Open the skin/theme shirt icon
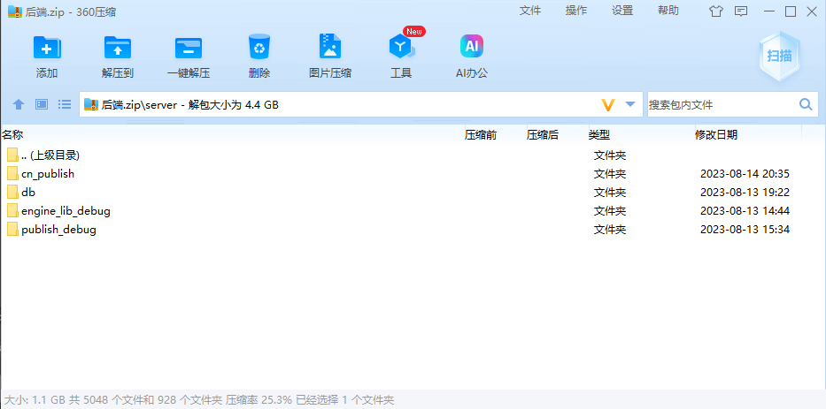 pos(716,11)
